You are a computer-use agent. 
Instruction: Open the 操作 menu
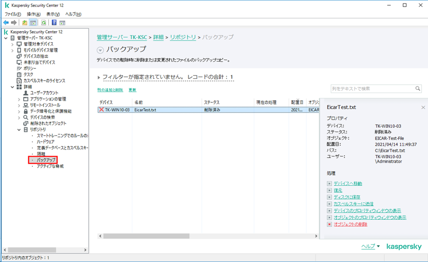33,14
